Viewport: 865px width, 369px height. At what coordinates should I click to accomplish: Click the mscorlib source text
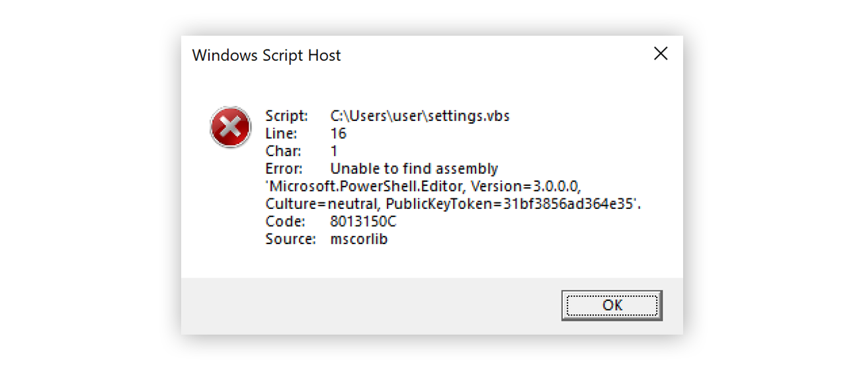point(358,239)
